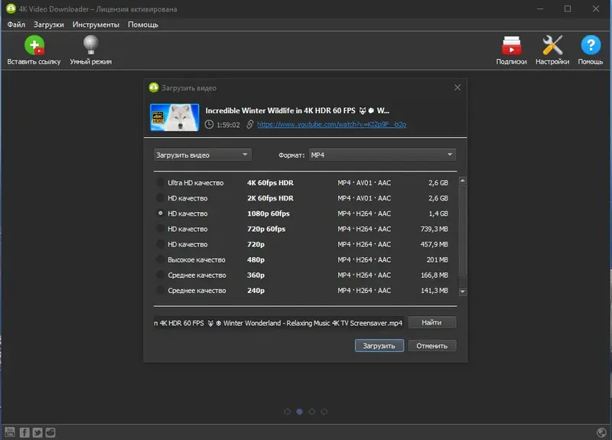Image resolution: width=612 pixels, height=440 pixels.
Task: Open the Настройки tools icon
Action: click(x=552, y=45)
